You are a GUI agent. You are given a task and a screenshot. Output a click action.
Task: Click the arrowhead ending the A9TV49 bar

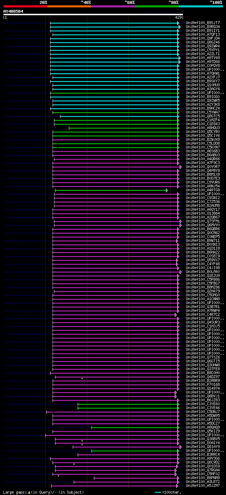[x=179, y=58]
